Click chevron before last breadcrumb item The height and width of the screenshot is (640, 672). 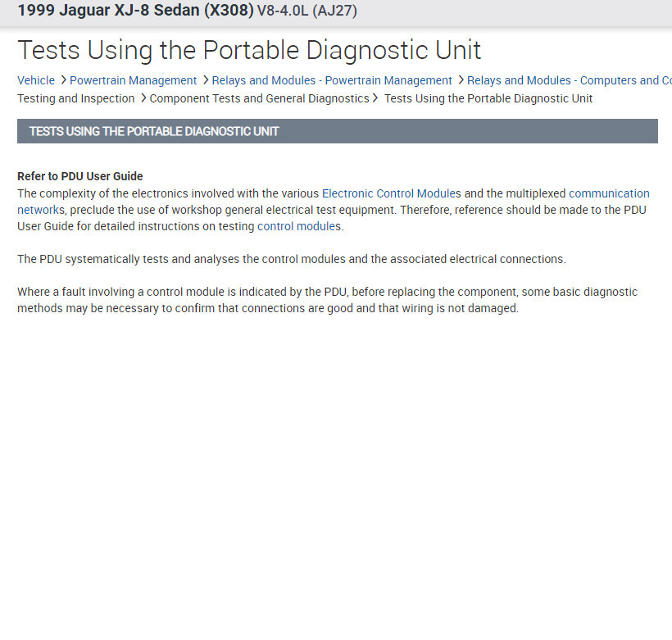point(375,98)
